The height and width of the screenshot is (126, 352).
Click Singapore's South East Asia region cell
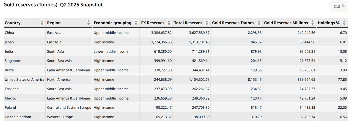pyautogui.click(x=59, y=61)
